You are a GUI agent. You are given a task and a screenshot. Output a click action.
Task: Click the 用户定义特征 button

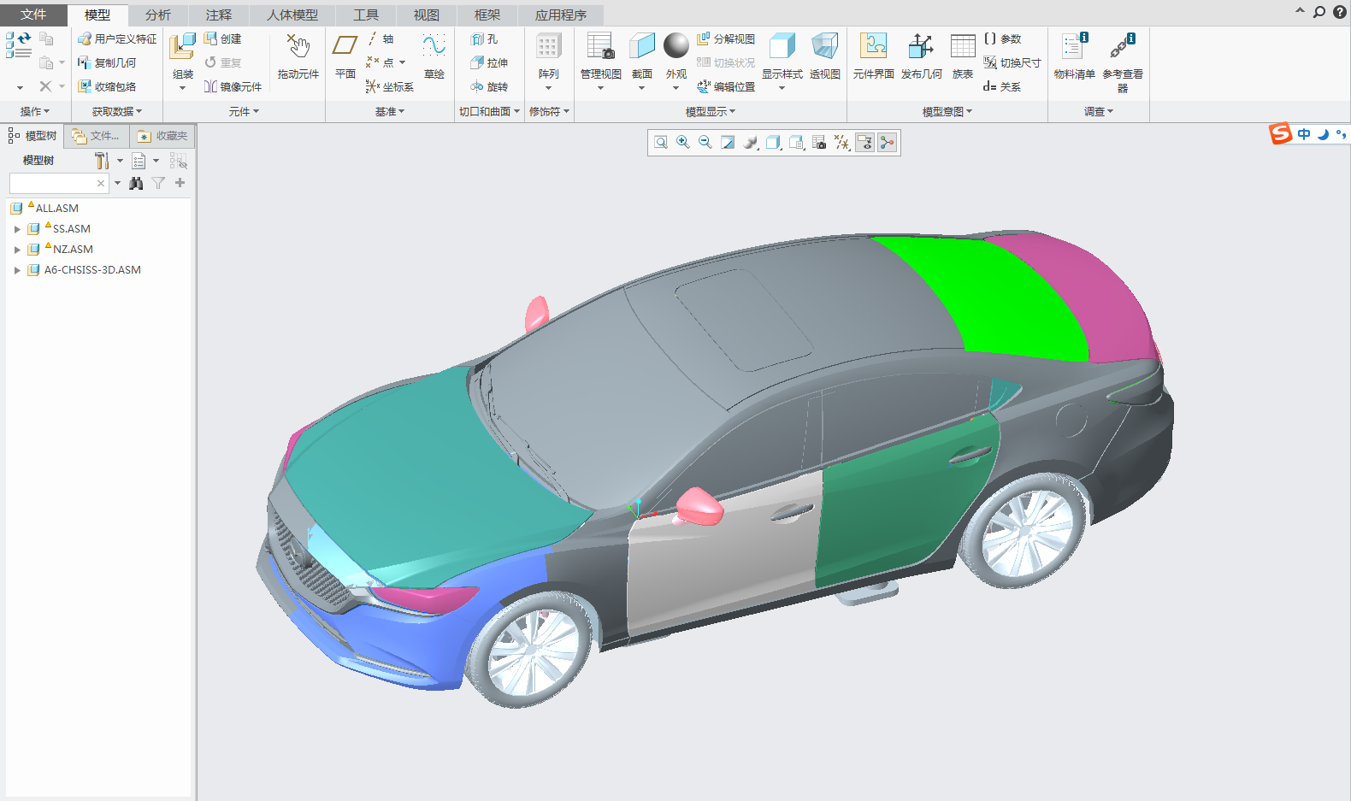point(117,38)
